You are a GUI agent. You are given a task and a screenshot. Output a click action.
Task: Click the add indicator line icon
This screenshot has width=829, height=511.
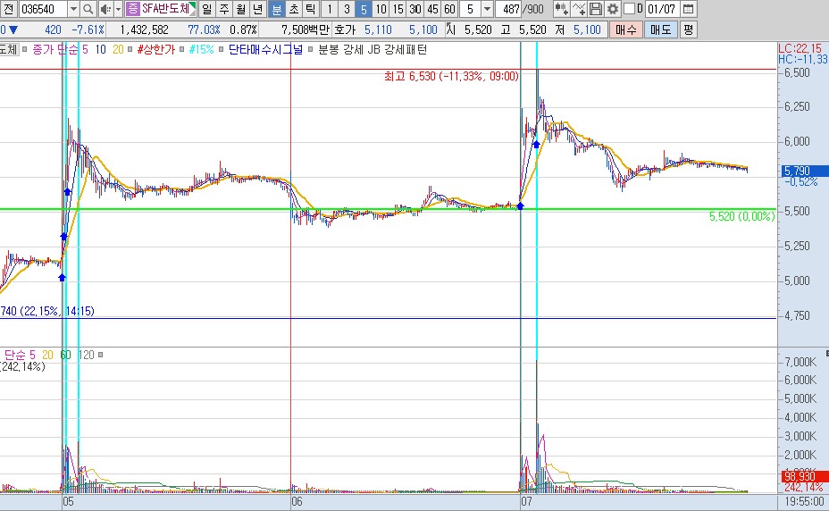click(578, 9)
